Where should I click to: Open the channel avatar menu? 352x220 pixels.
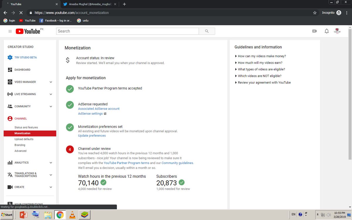coord(337,31)
